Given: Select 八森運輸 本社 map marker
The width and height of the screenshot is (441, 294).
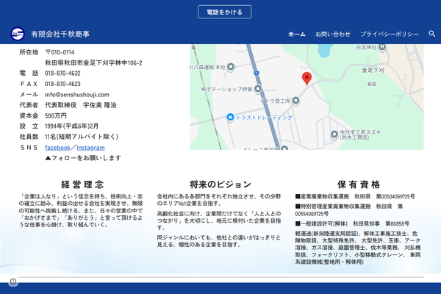Looking at the screenshot, I should [x=231, y=67].
